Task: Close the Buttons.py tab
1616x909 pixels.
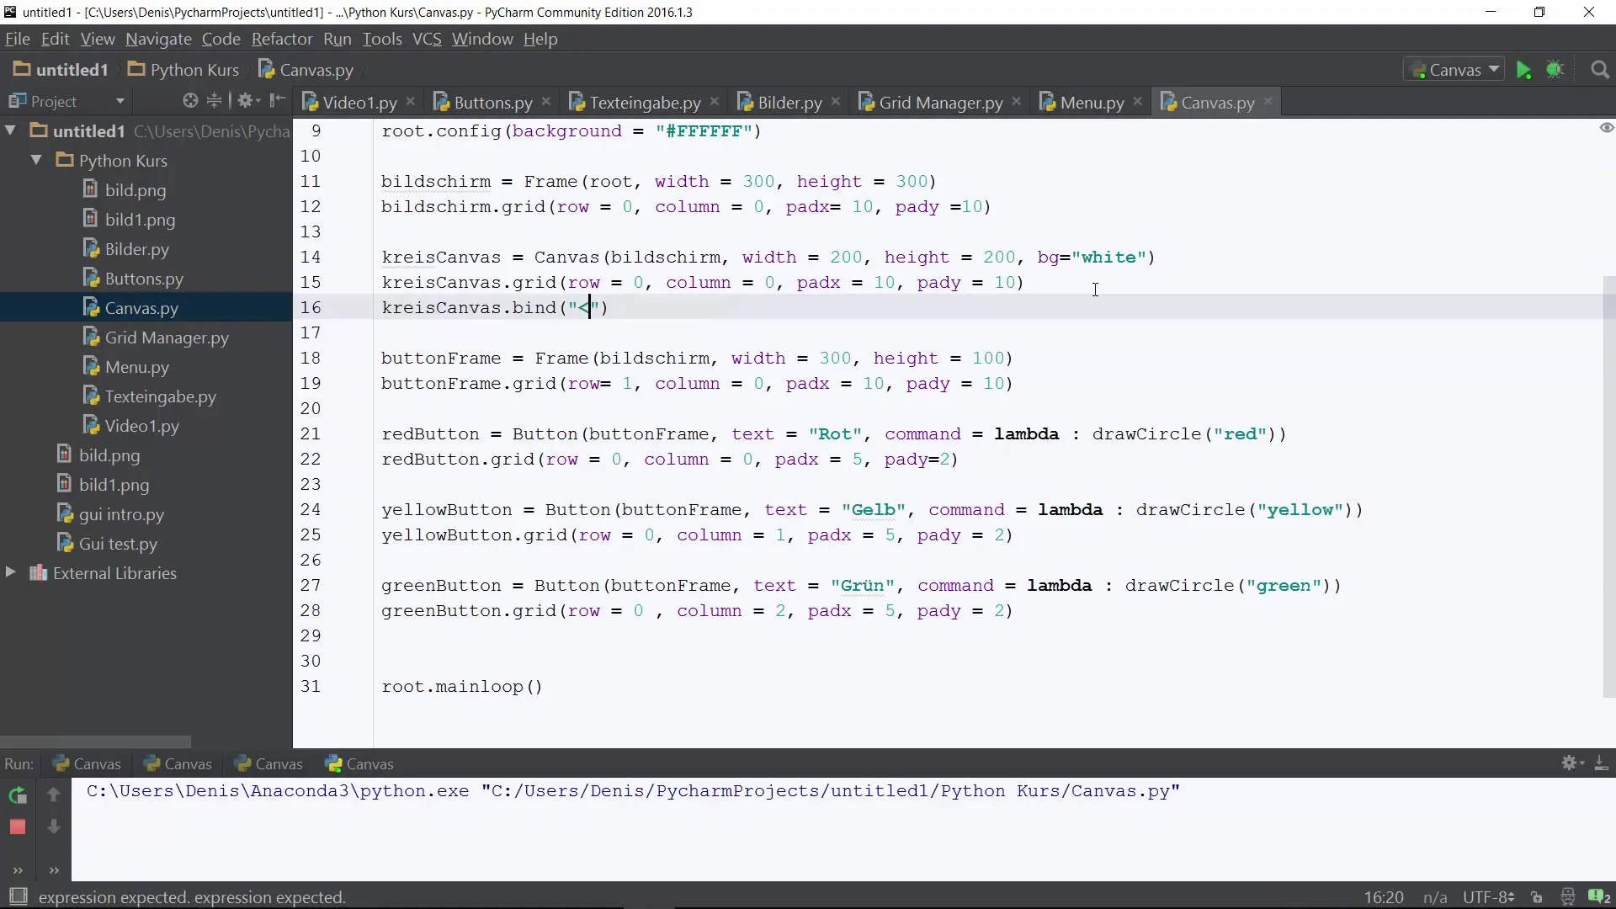Action: (x=546, y=102)
